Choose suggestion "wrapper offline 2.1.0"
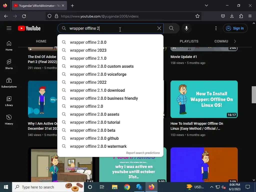Screen dimensions: 256x192 pos(110,58)
